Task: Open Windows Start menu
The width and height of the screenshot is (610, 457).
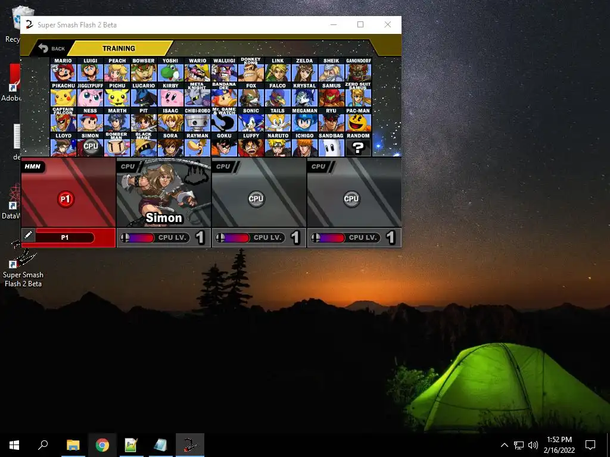Action: [x=14, y=445]
